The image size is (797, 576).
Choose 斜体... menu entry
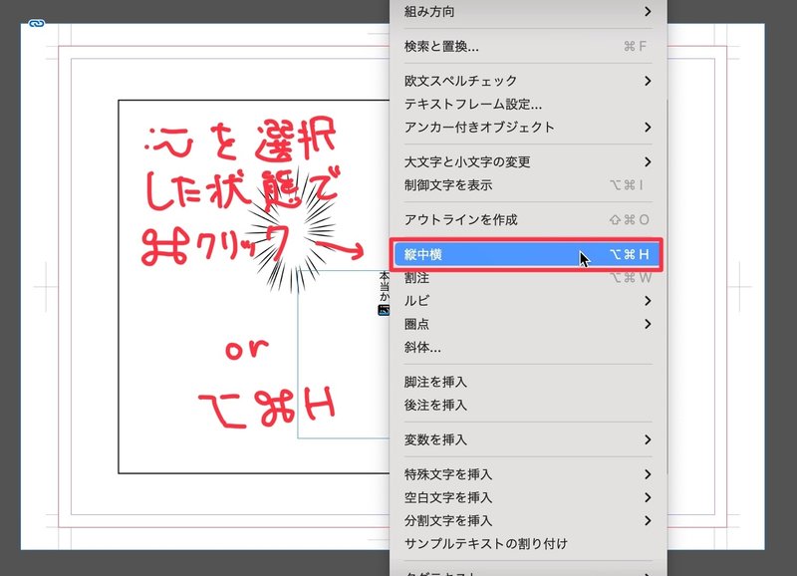[528, 347]
